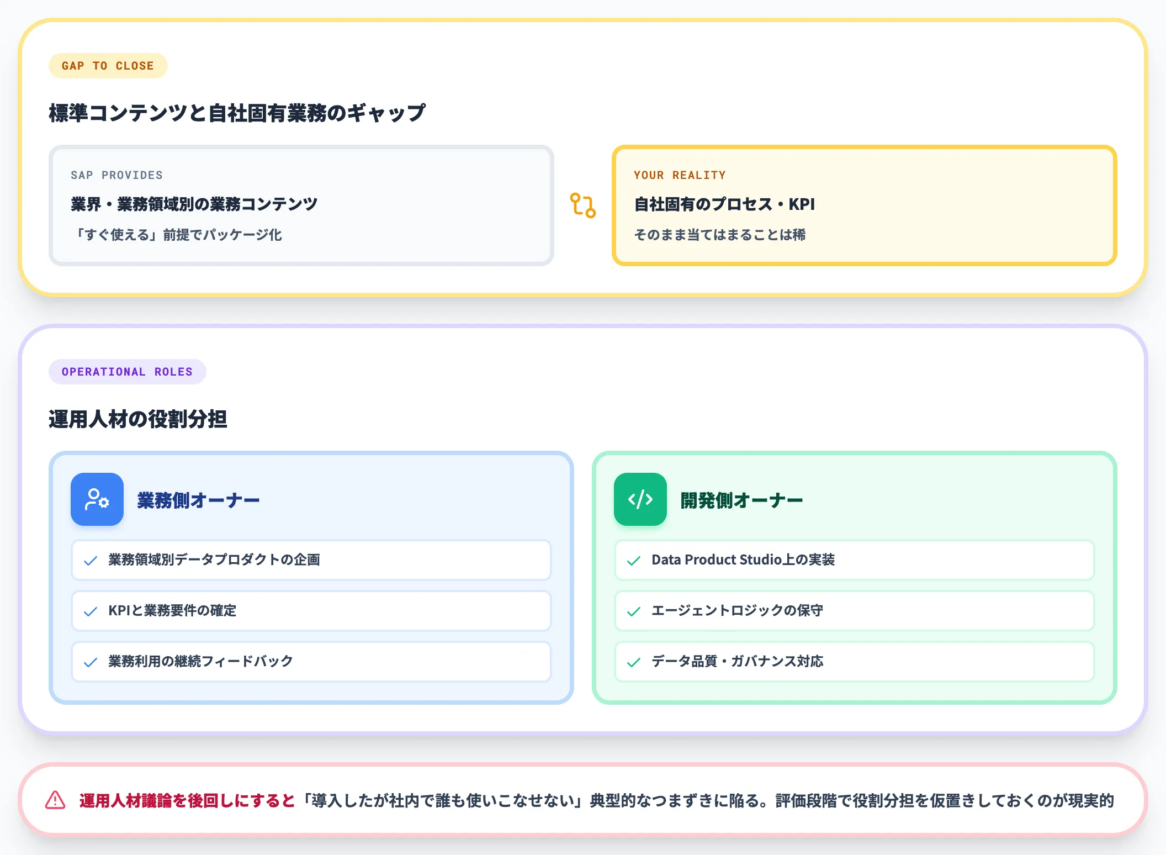Click the 開発側オーナー title

(x=741, y=500)
